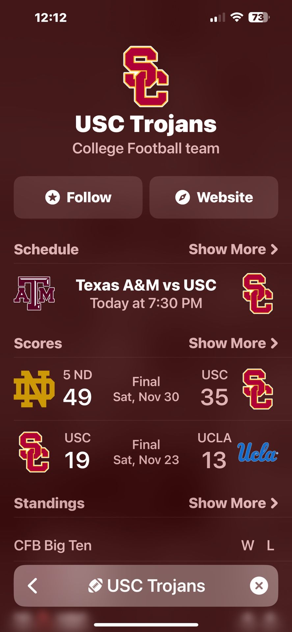Tap USC logo beside the 19 score
The height and width of the screenshot is (632, 292).
click(34, 452)
